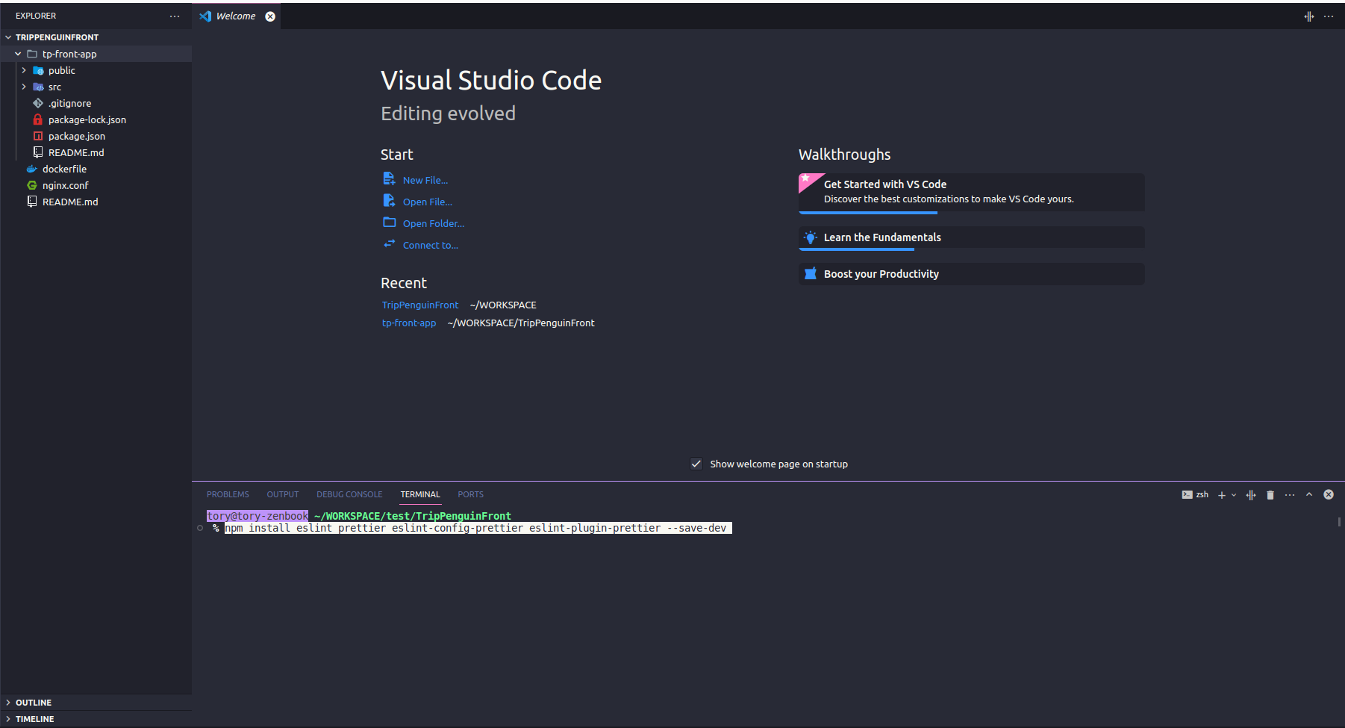This screenshot has height=728, width=1345.
Task: Select the TERMINAL panel tab
Action: click(420, 494)
